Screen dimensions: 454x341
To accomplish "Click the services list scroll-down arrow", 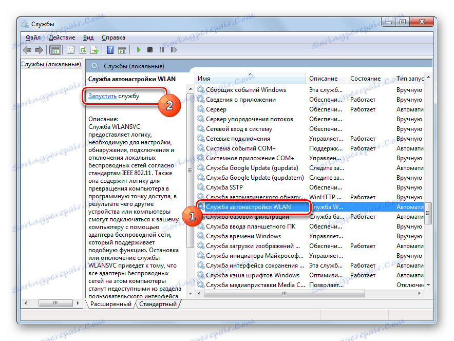I will (x=428, y=285).
